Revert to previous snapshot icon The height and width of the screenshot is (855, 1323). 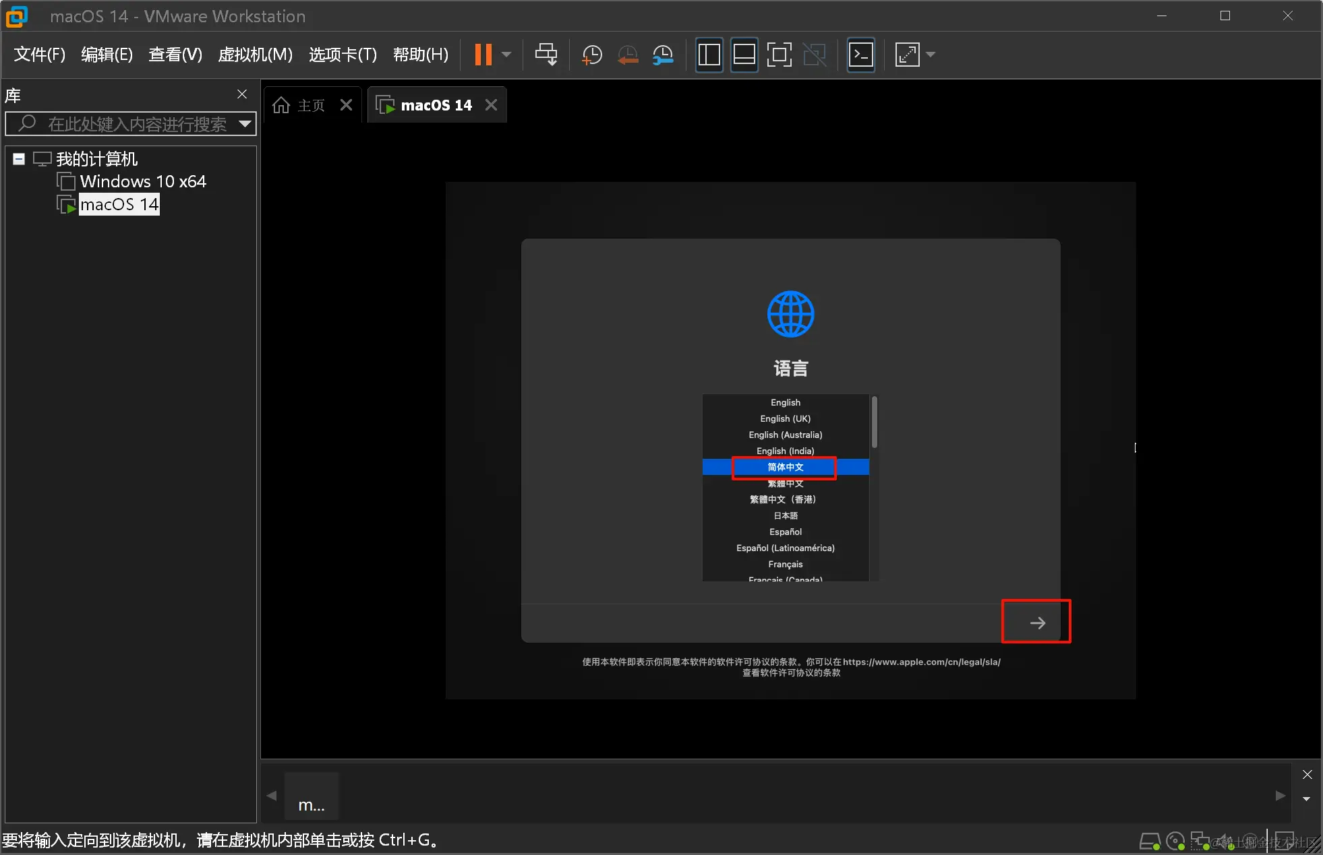628,55
